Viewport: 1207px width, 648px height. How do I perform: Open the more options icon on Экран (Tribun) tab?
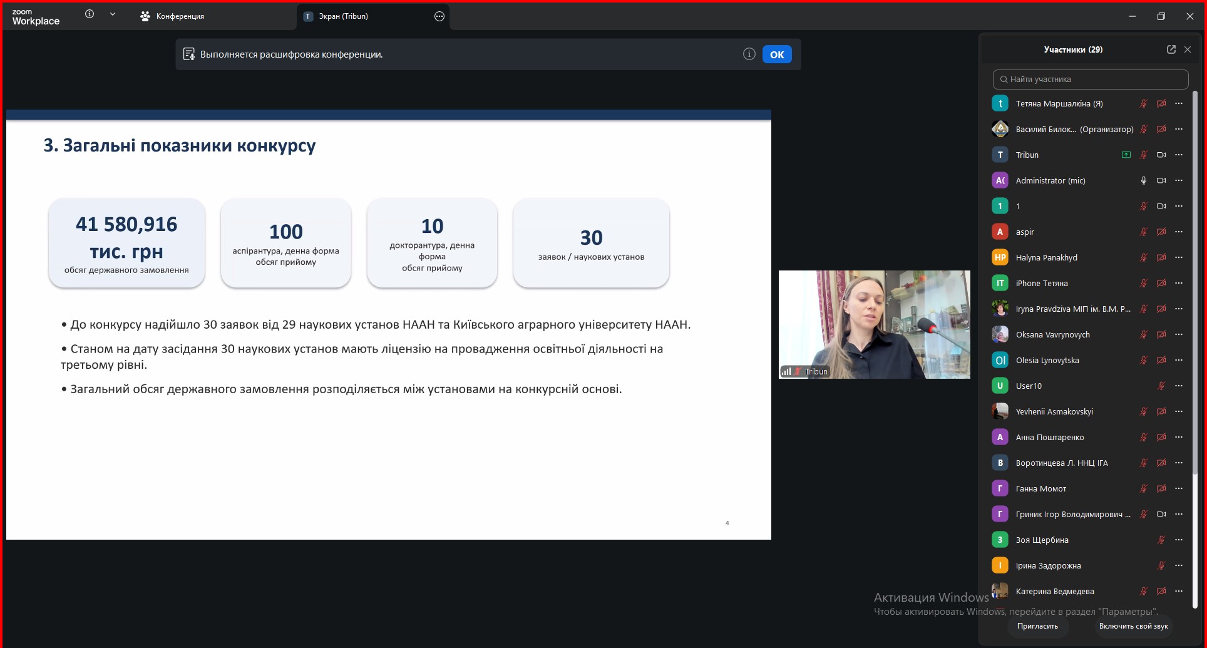(x=439, y=16)
